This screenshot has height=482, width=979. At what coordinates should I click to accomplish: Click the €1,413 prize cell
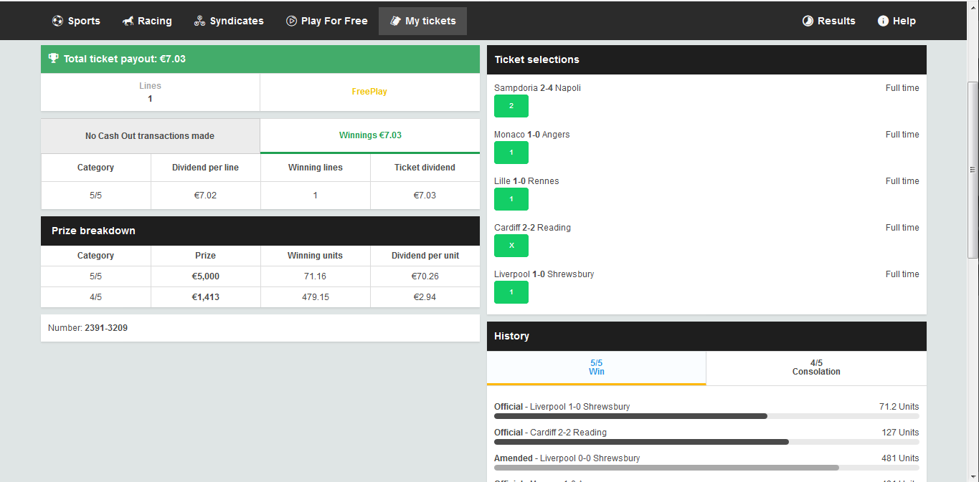pyautogui.click(x=206, y=297)
